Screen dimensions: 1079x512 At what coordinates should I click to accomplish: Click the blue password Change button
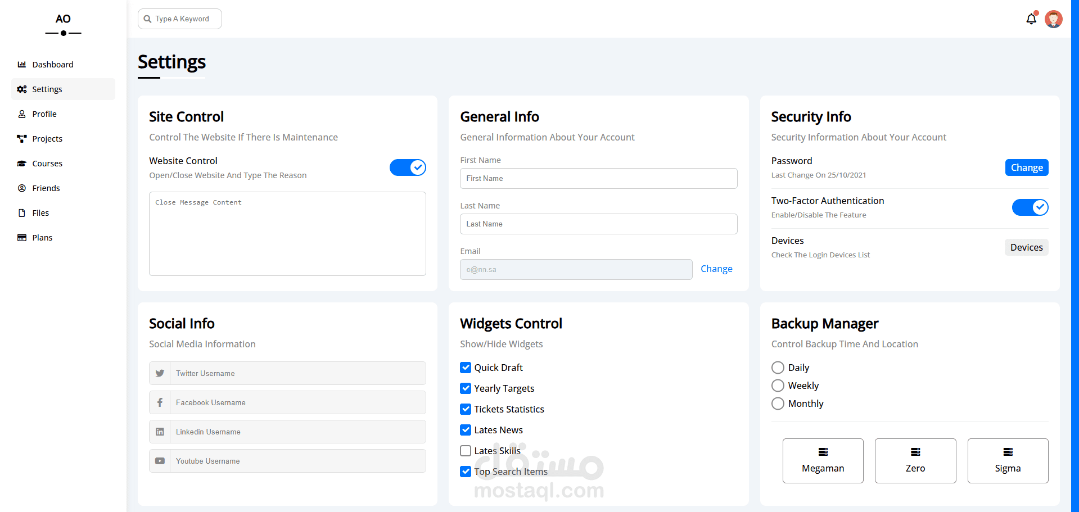pyautogui.click(x=1026, y=167)
